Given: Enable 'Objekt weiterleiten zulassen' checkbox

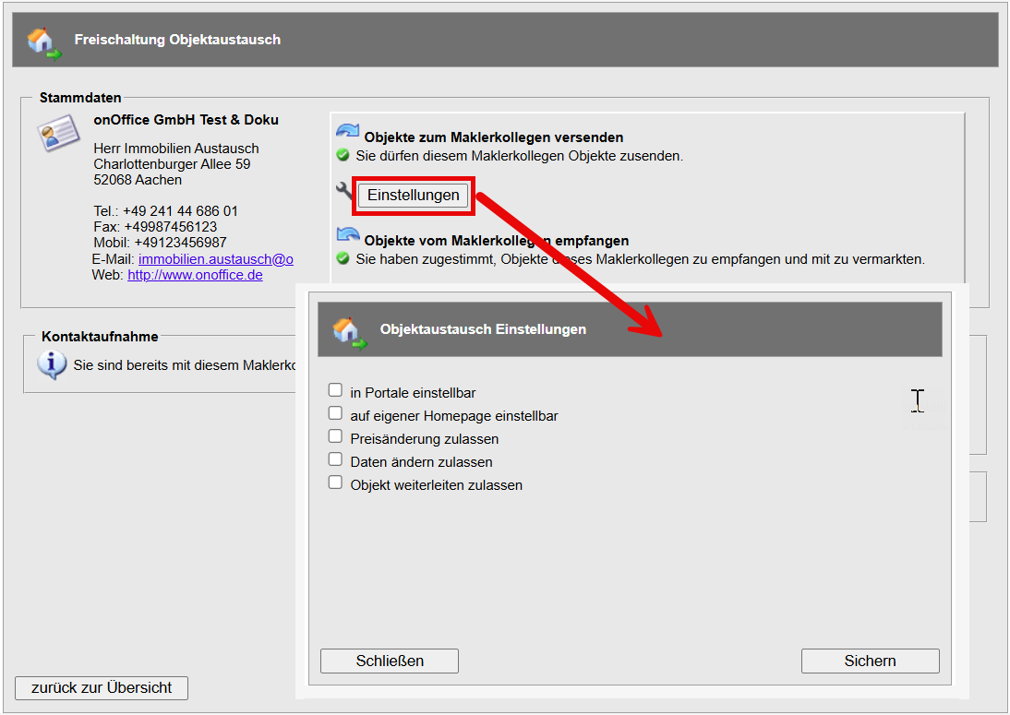Looking at the screenshot, I should coord(335,483).
